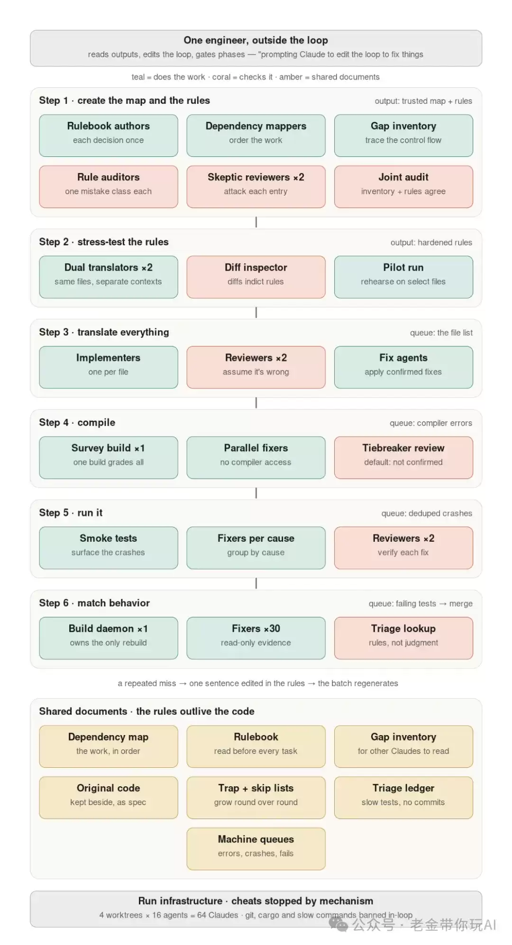This screenshot has width=512, height=945.
Task: Select the Trap + skip lists box
Action: coord(256,798)
